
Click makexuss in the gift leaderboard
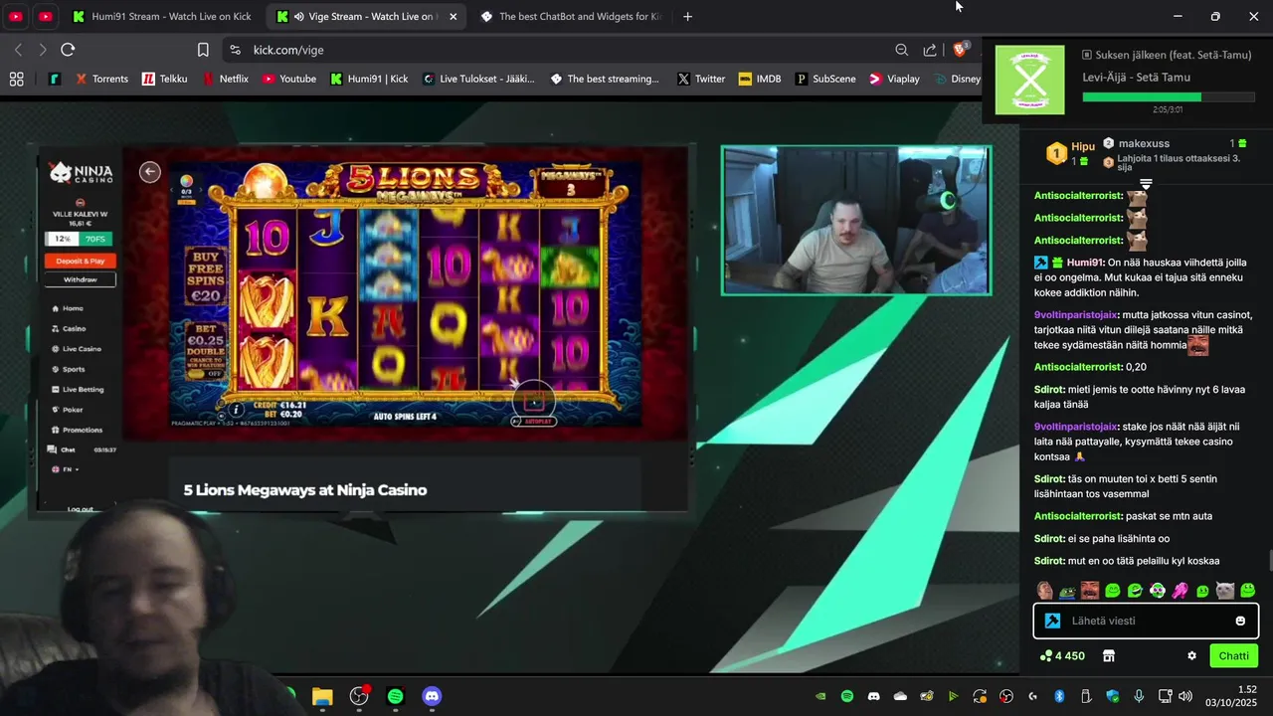[x=1144, y=143]
